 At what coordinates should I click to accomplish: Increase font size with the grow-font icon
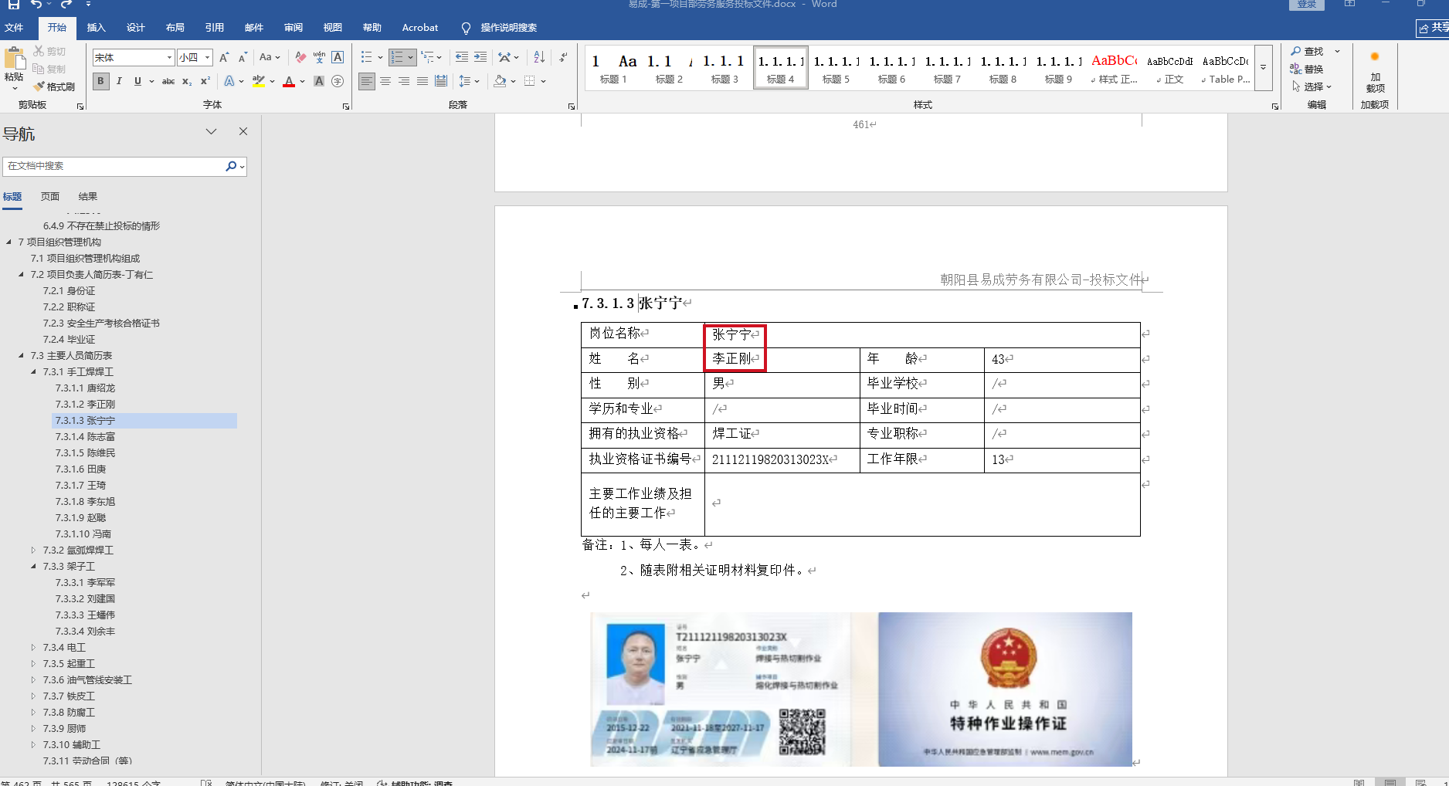224,57
